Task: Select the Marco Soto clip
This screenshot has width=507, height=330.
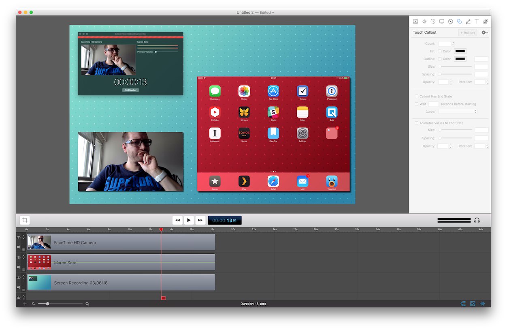Action: [121, 263]
